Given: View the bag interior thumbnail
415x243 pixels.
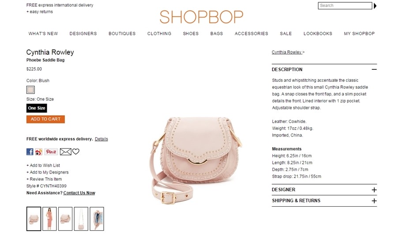Looking at the screenshot, I should pyautogui.click(x=97, y=219).
